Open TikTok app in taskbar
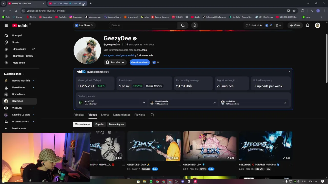 click(195, 181)
